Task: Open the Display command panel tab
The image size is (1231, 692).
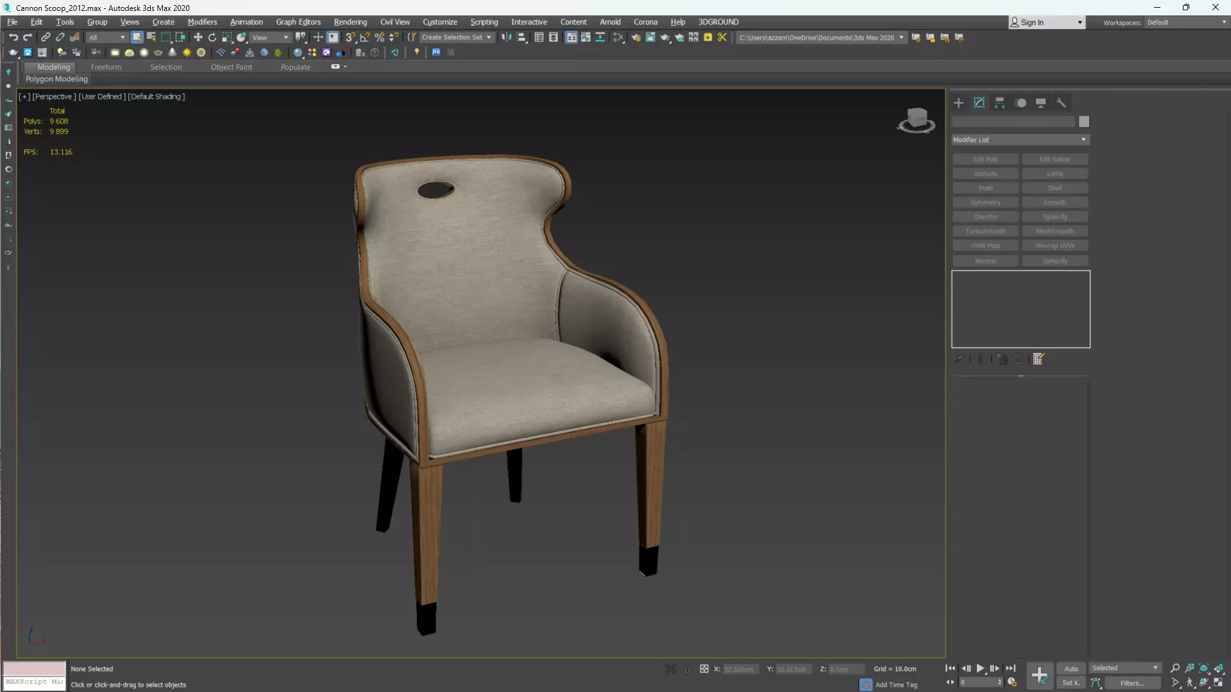Action: 1040,103
